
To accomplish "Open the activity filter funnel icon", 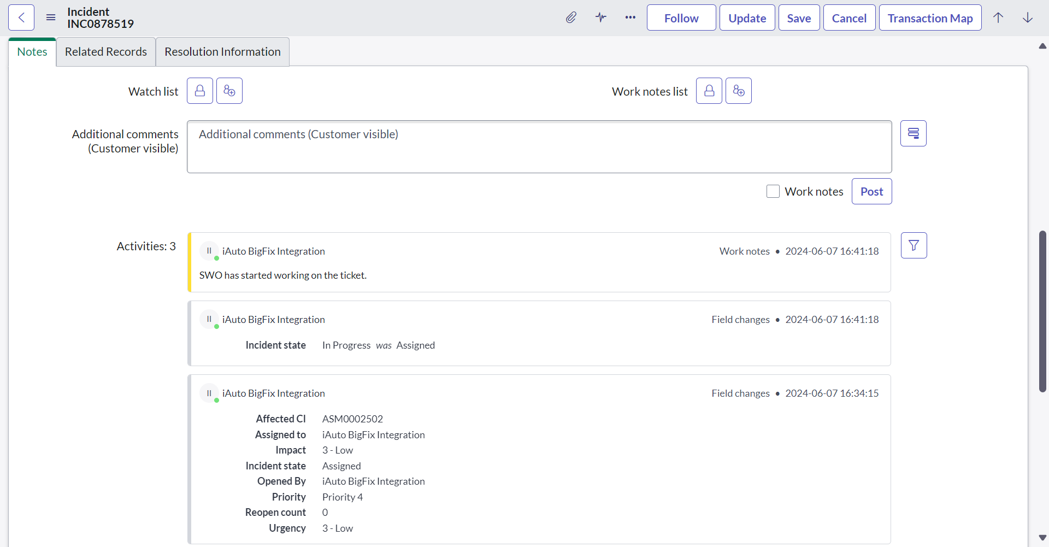I will point(914,245).
